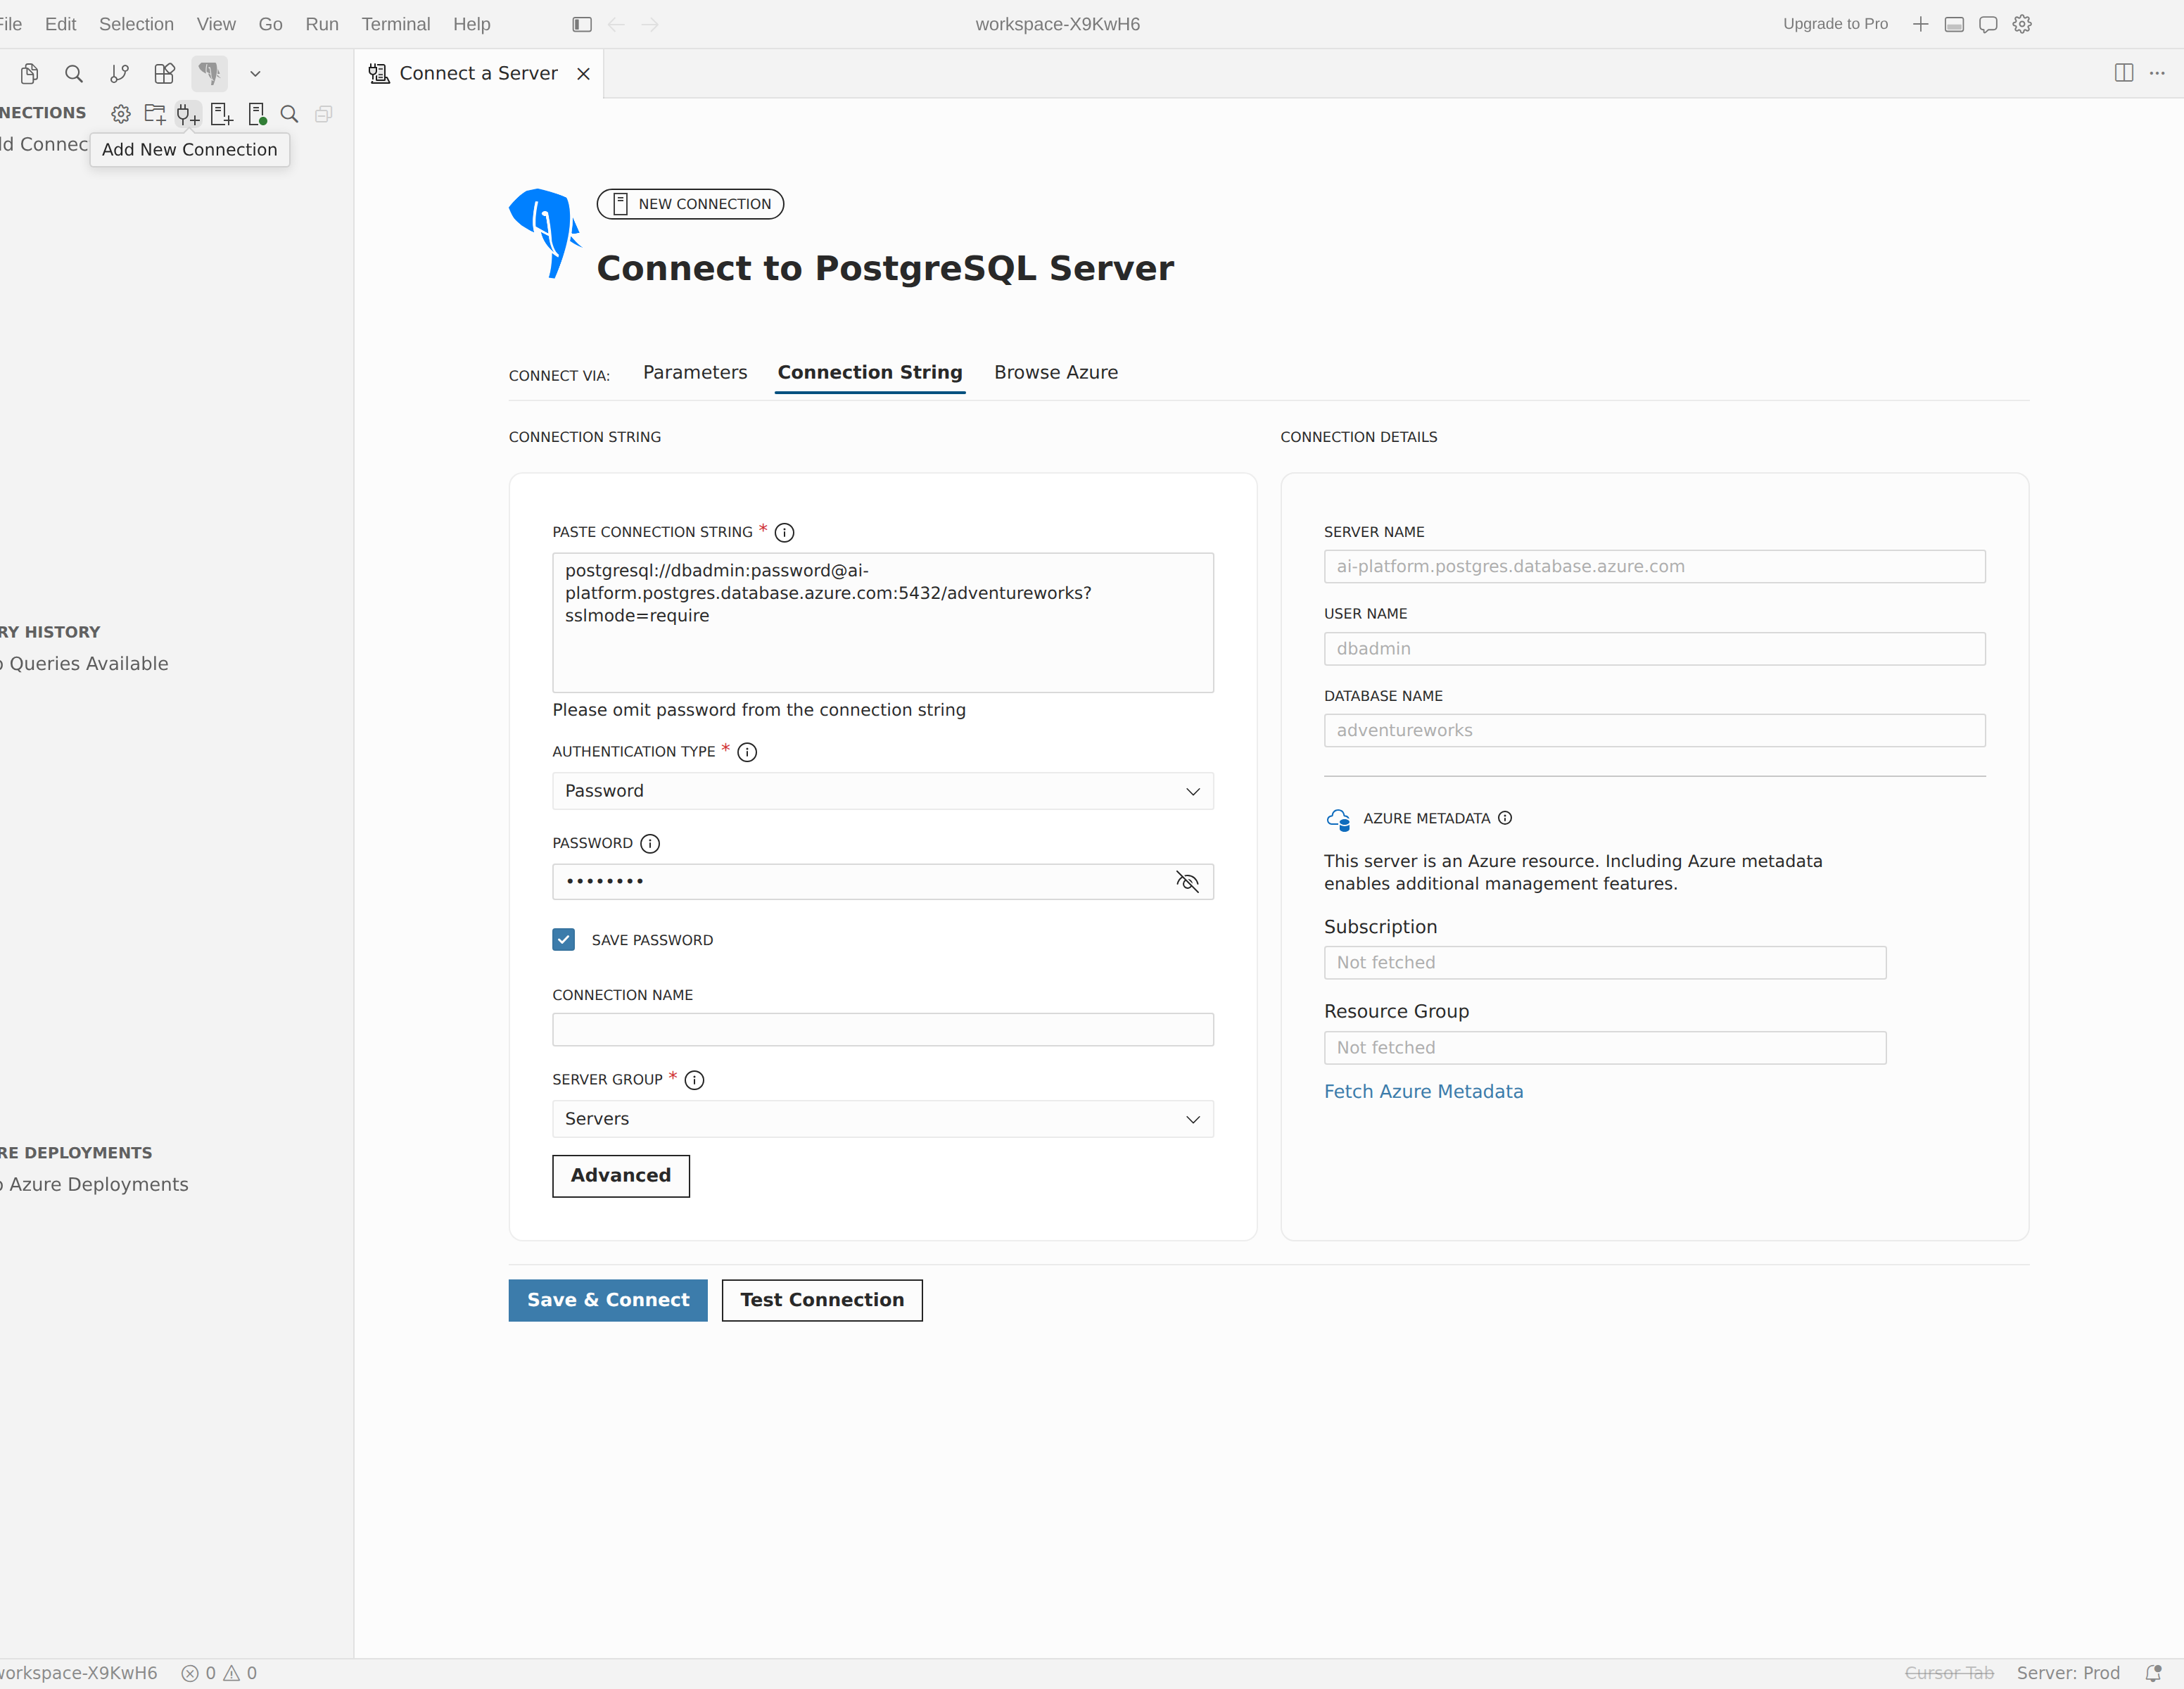2184x1689 pixels.
Task: Click the Add New Connection plug icon
Action: (188, 114)
